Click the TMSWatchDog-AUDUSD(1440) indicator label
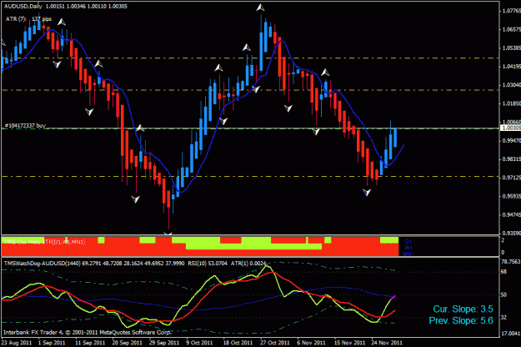Viewport: 521px width, 347px height. 43,264
